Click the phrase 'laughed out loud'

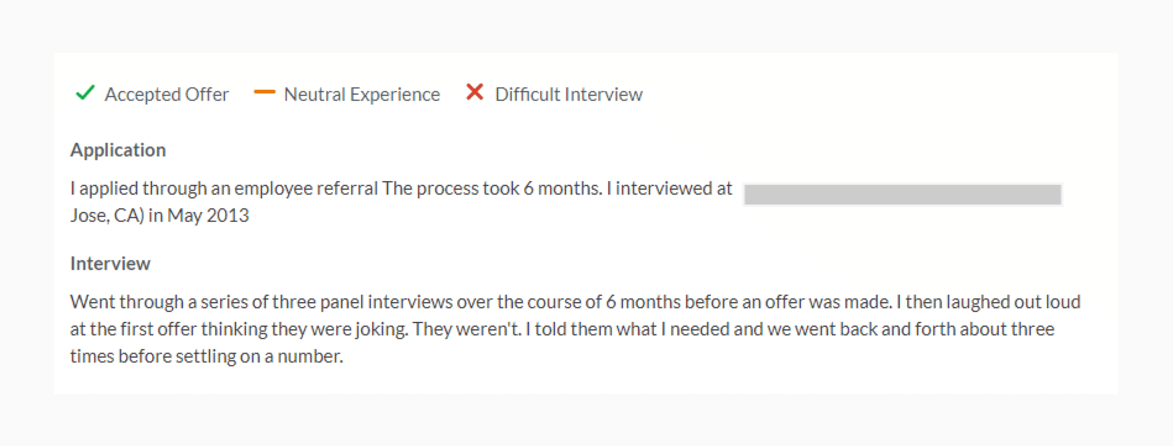point(1014,302)
